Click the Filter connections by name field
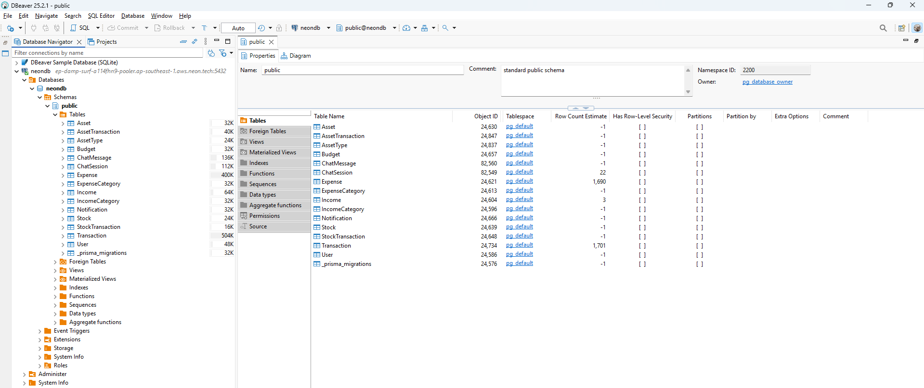The height and width of the screenshot is (388, 924). (x=107, y=53)
